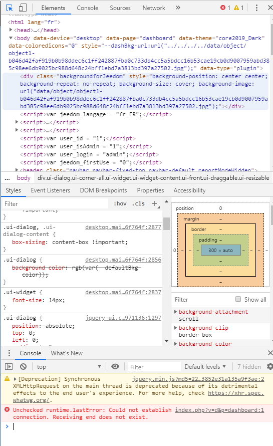The width and height of the screenshot is (273, 446).
Task: Open the jquery.min.js source link in console
Action: click(198, 379)
